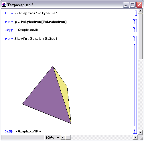This screenshot has width=144, height=141.
Task: Select the outer group bracket of In[2]
Action: pyautogui.click(x=136, y=25)
